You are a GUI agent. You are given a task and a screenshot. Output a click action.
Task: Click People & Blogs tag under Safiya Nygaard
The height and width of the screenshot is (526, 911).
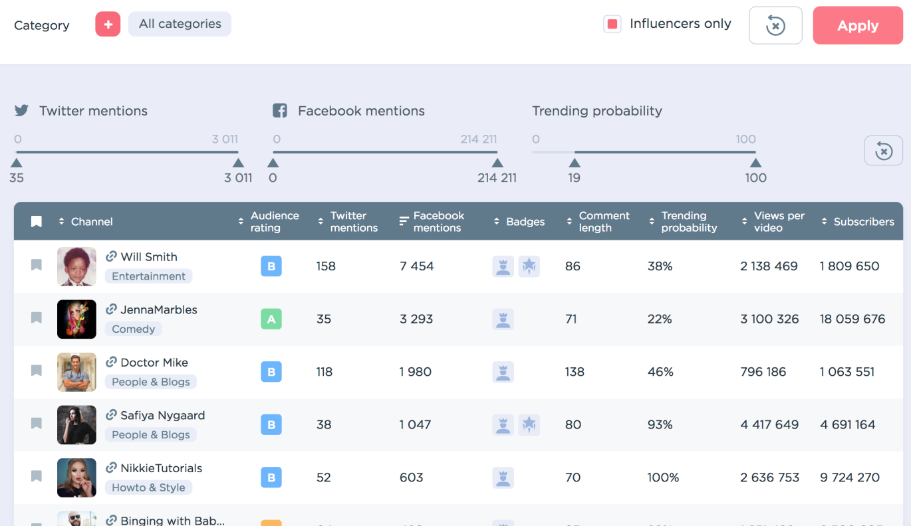click(x=150, y=434)
